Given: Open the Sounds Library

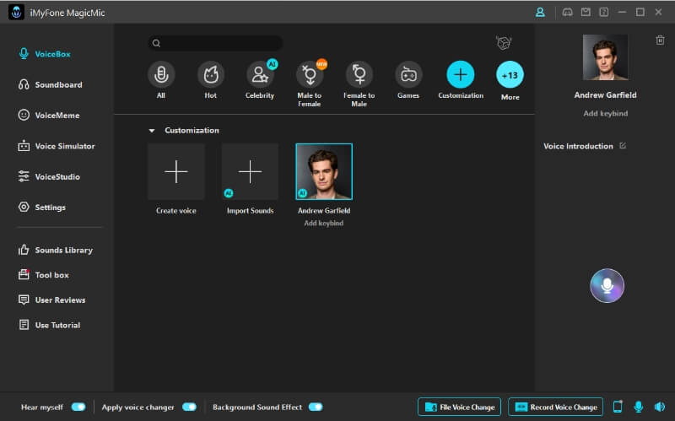Looking at the screenshot, I should (56, 250).
